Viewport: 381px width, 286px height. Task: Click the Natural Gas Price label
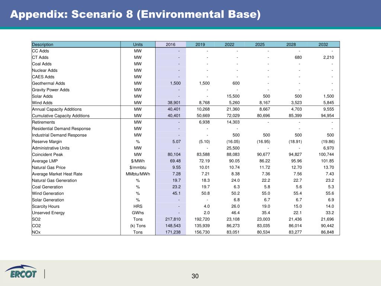[49, 167]
